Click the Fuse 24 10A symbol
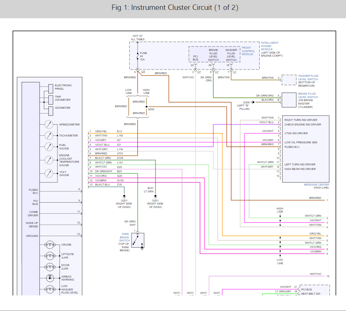The height and width of the screenshot is (311, 346). click(x=138, y=56)
